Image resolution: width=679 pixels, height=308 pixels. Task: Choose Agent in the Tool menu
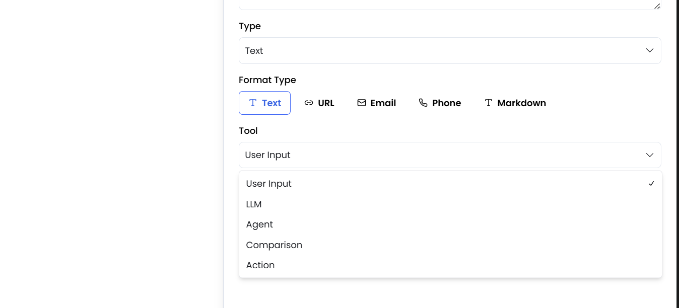[259, 224]
